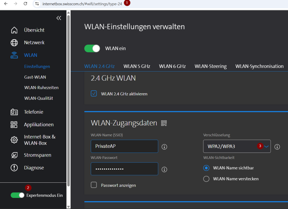The width and height of the screenshot is (288, 209).
Task: Open the WLAN-Steering tab
Action: point(211,66)
